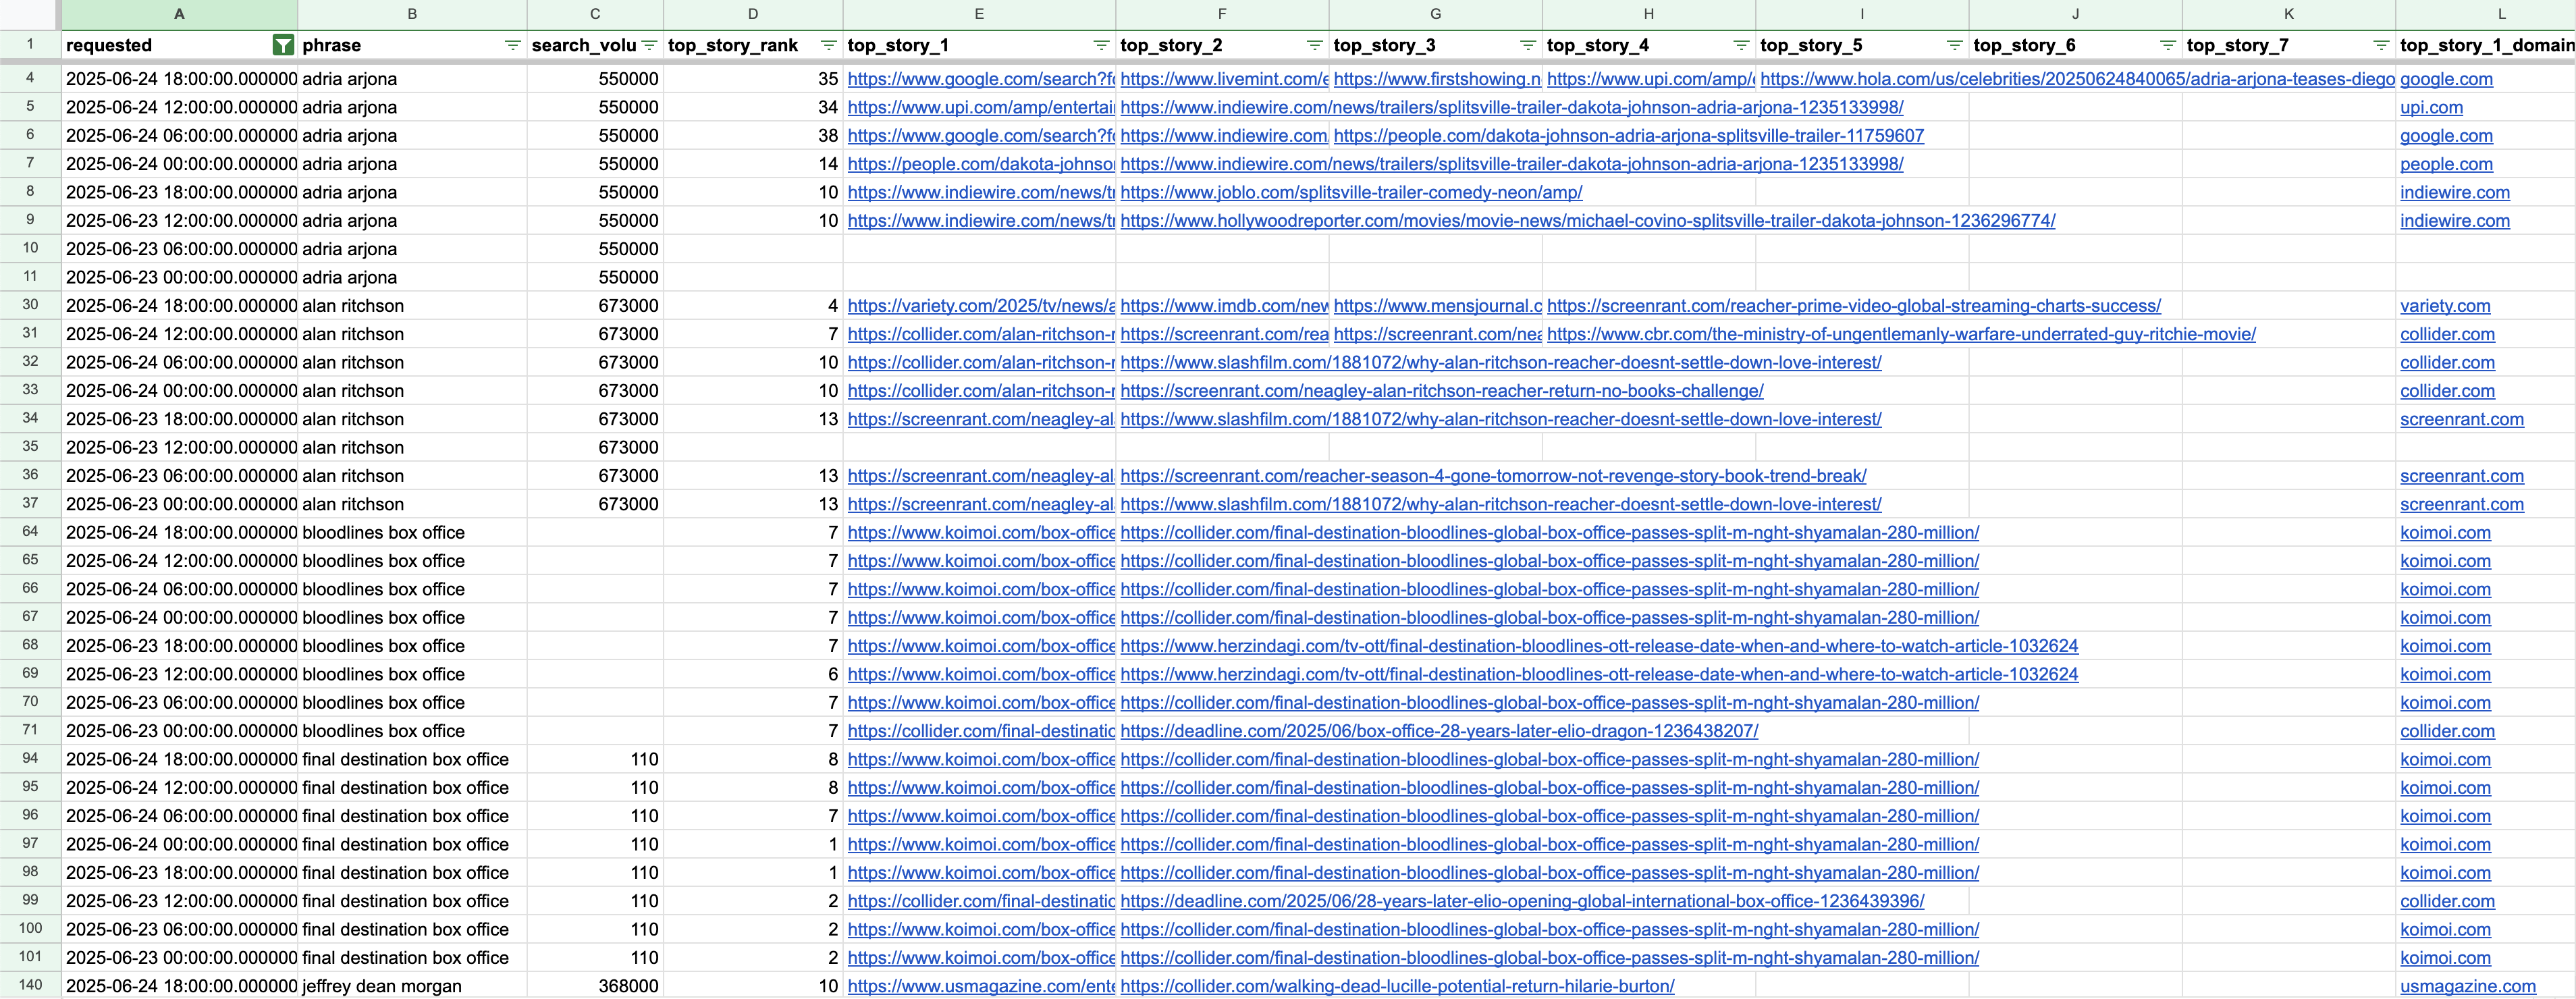The image size is (2576, 999).
Task: Select 'alan ritchson' phrase in row 35
Action: [x=412, y=448]
